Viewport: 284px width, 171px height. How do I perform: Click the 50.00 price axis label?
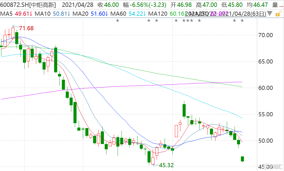coord(265,141)
